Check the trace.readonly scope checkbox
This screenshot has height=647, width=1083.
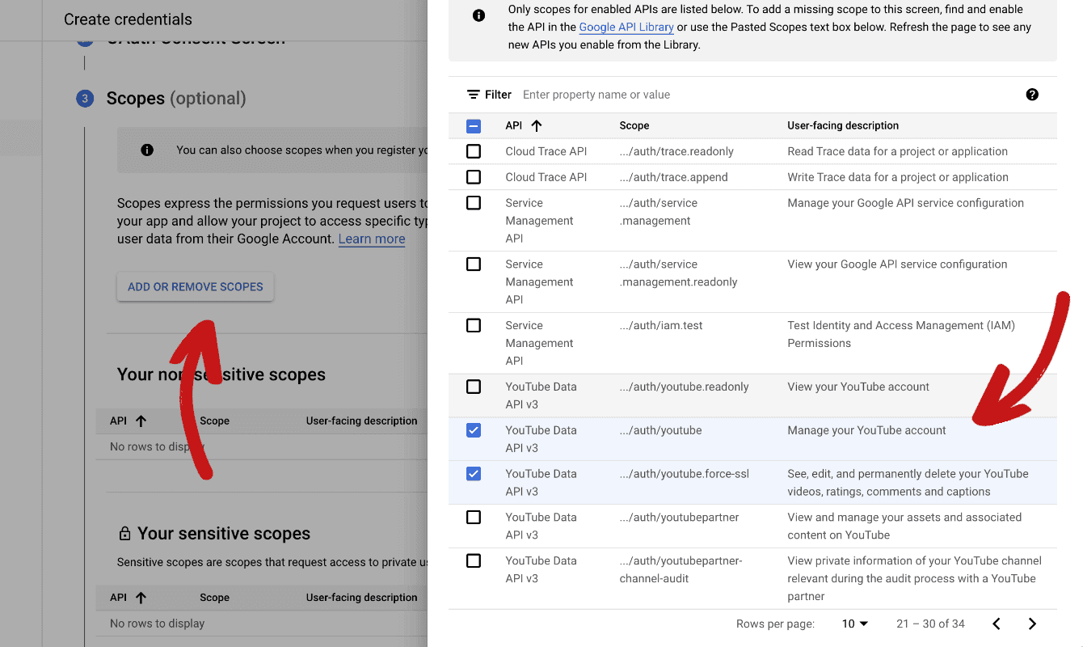click(474, 151)
